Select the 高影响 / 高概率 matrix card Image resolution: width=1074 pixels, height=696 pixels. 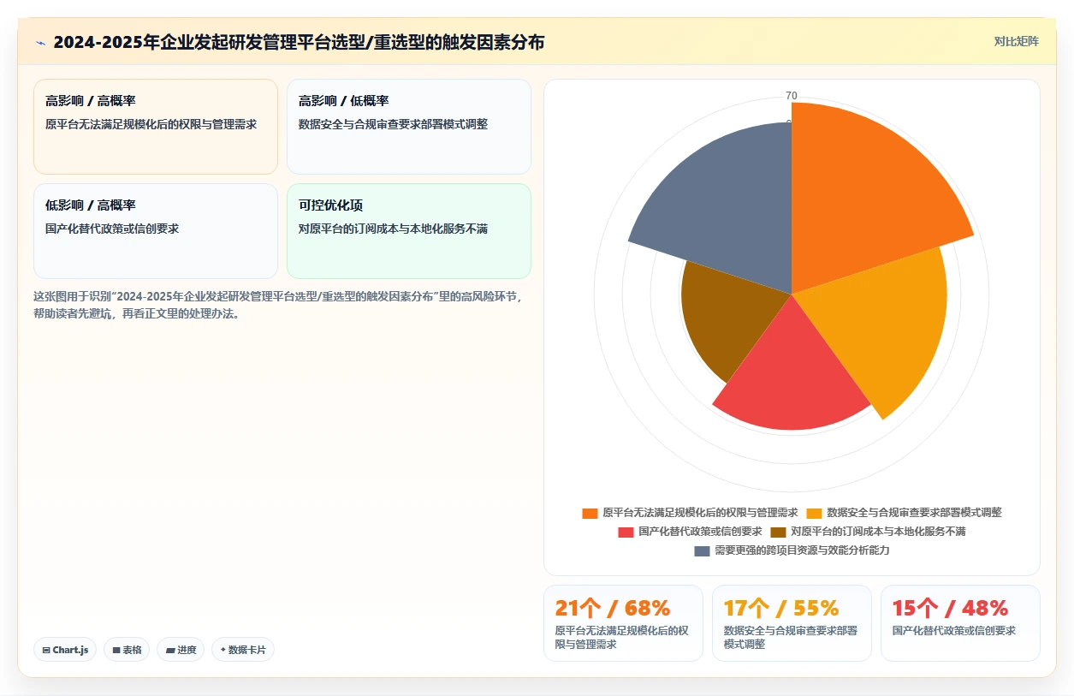tap(156, 127)
